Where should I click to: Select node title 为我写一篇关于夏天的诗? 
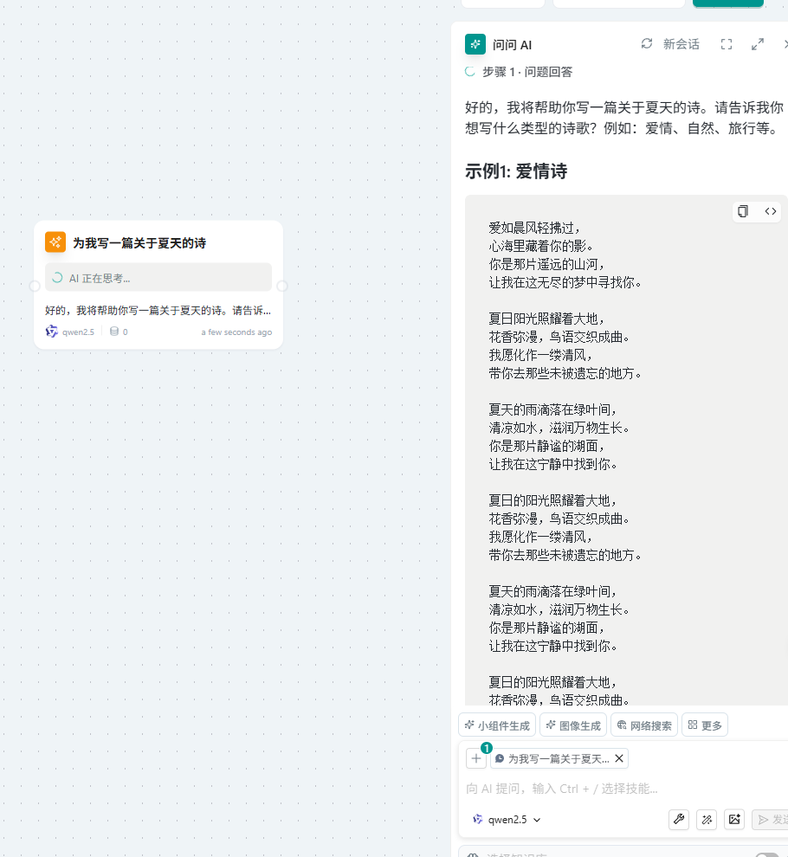point(139,242)
